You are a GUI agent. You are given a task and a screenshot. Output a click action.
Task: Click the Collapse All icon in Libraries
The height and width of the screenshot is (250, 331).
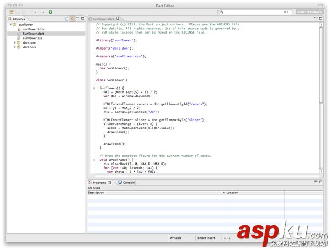click(x=67, y=19)
